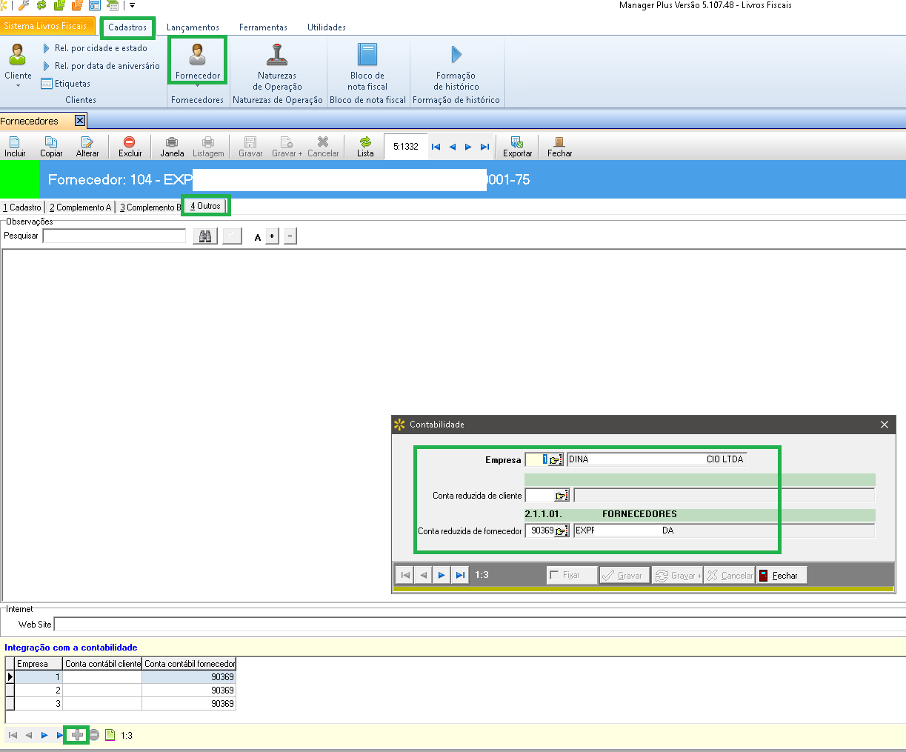This screenshot has height=752, width=906.
Task: Switch to 2 Complemento A tab
Action: click(x=80, y=207)
